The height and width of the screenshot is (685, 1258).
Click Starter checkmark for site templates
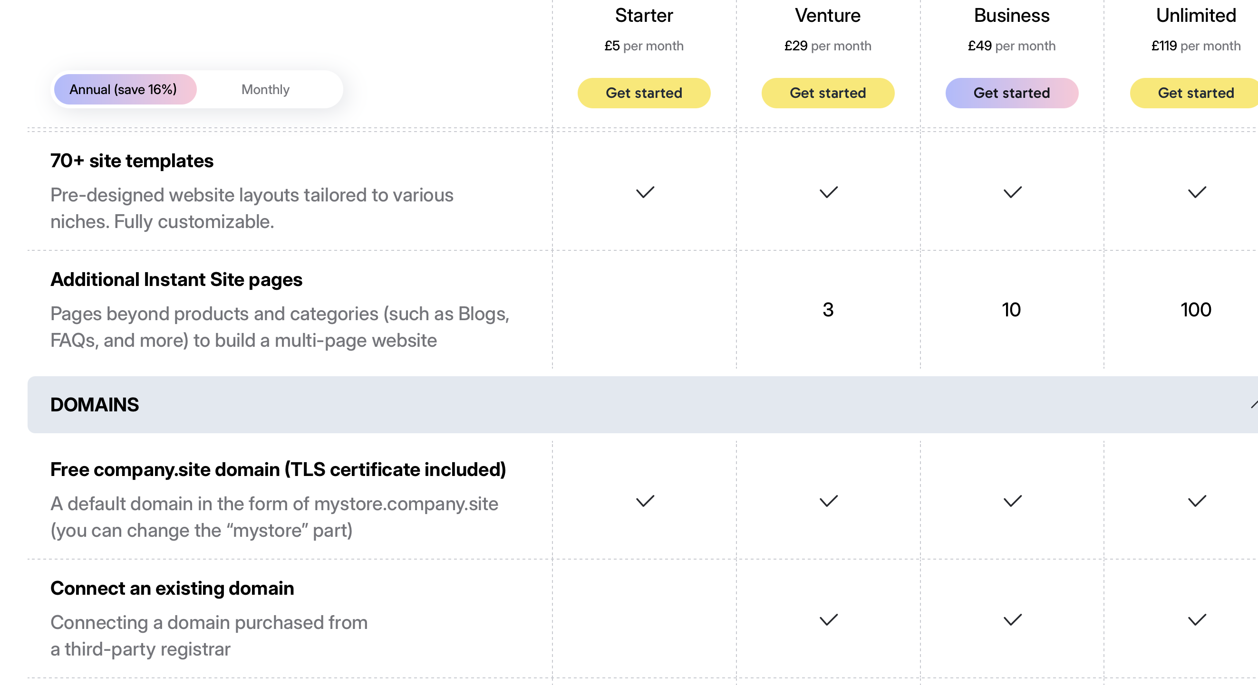(645, 192)
